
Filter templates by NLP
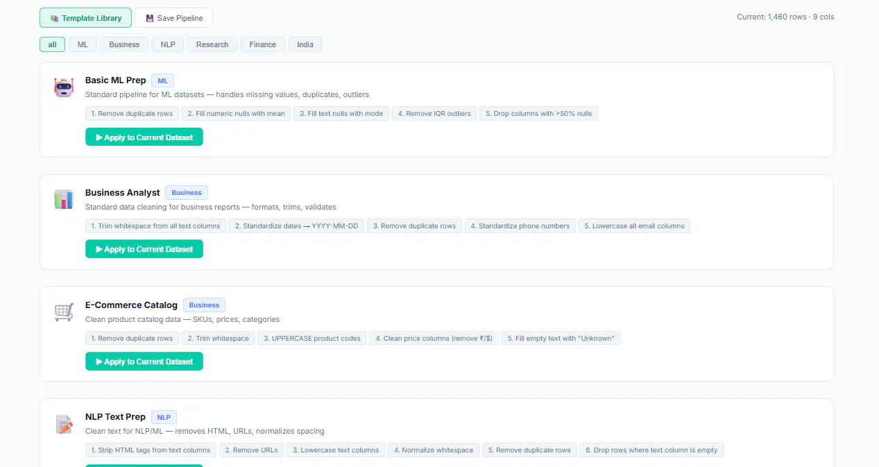coord(168,44)
